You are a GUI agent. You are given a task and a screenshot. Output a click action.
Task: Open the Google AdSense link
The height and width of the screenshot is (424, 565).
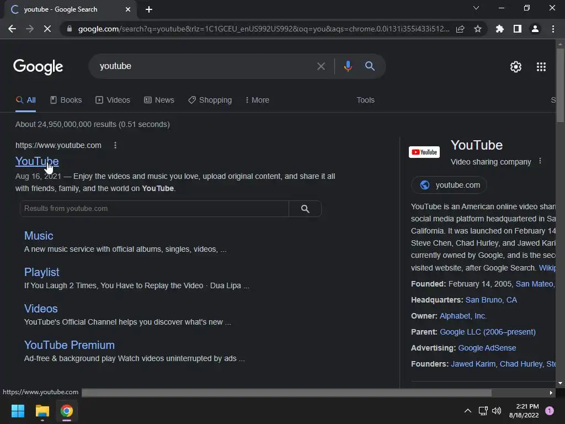coord(487,348)
